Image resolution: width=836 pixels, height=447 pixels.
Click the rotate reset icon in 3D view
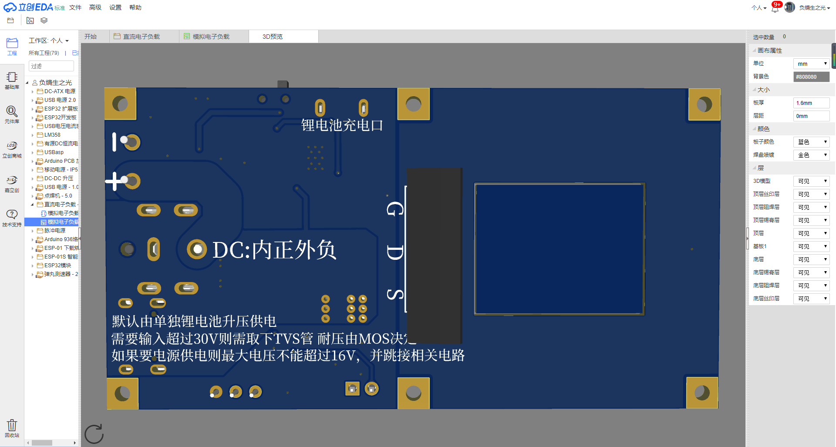pos(94,434)
